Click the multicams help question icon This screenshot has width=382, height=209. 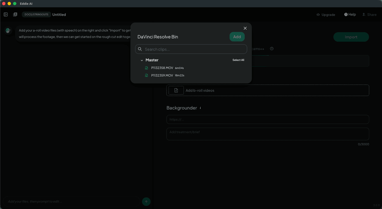(x=272, y=49)
